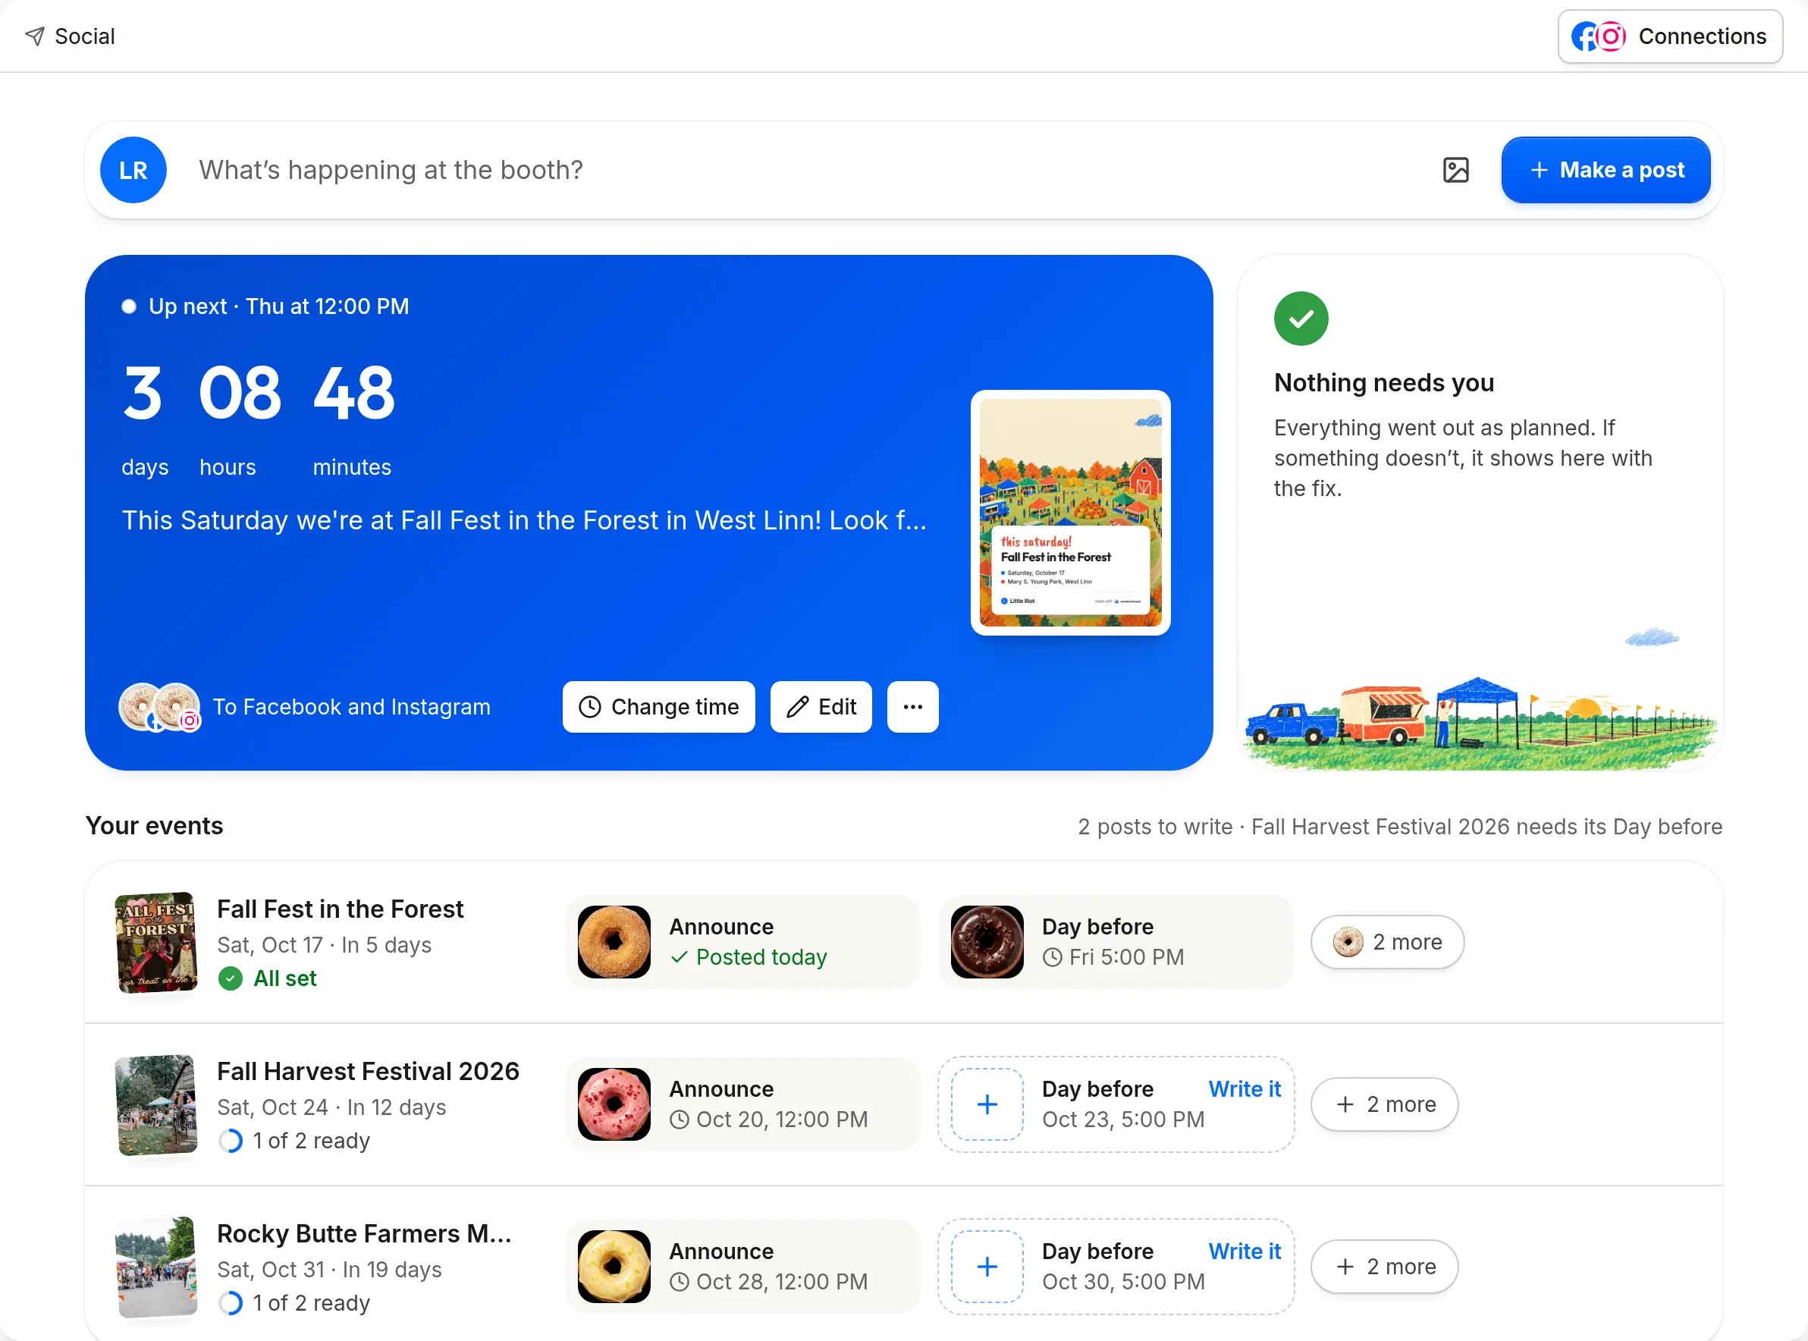Image resolution: width=1808 pixels, height=1341 pixels.
Task: Open the Rocky Butte Farmers Market event thumbnail
Action: 155,1267
